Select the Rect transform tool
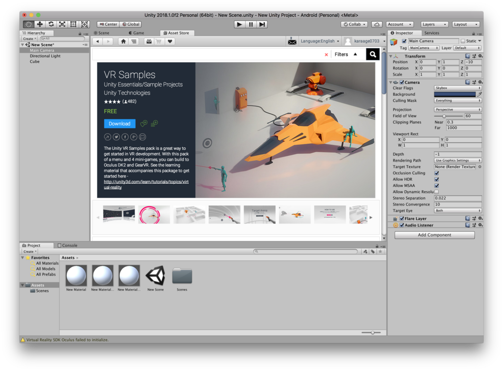The width and height of the screenshot is (503, 371). click(73, 24)
